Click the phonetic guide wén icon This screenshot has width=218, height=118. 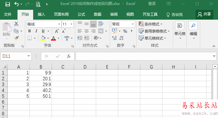point(67,38)
